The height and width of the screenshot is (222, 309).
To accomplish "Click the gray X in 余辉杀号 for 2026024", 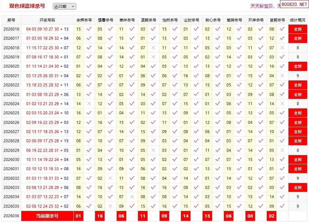I will 88,104.
